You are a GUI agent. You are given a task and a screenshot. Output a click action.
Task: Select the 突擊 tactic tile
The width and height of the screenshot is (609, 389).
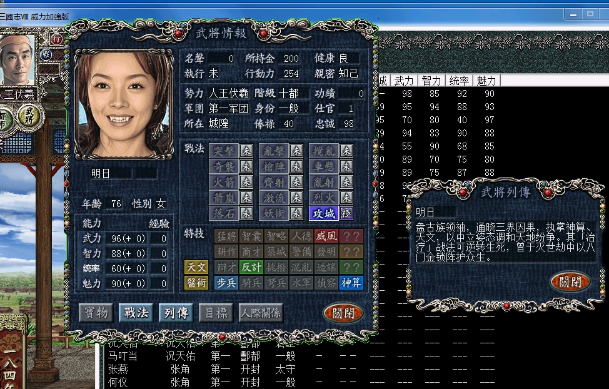tap(224, 151)
